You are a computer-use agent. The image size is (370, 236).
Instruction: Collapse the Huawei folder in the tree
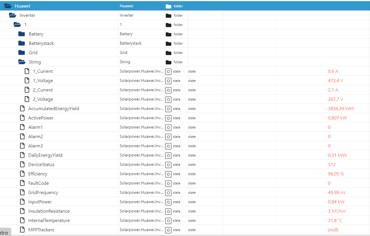point(8,6)
